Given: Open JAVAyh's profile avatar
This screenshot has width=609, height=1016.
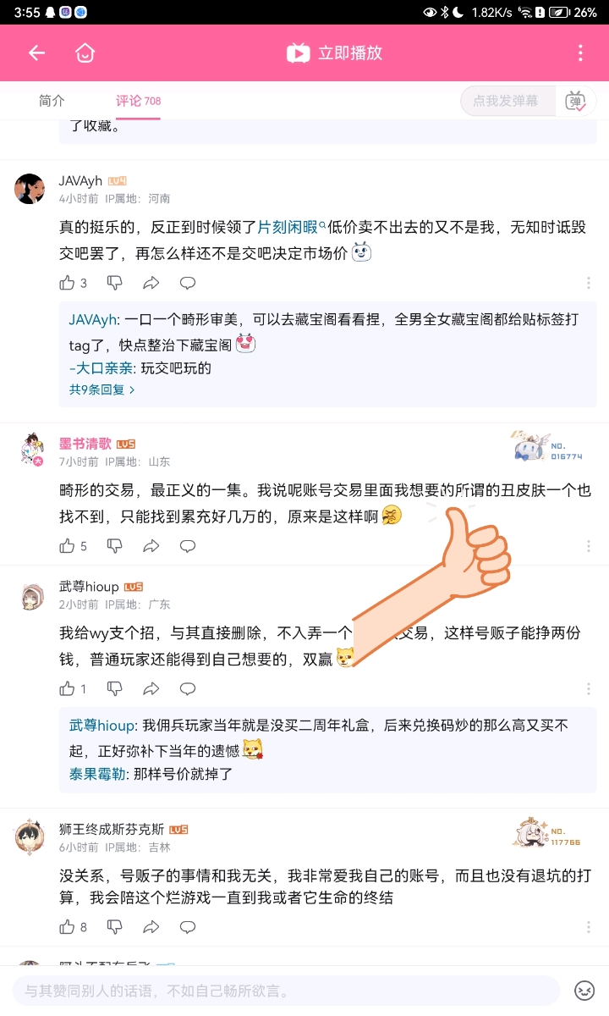Looking at the screenshot, I should coord(30,189).
